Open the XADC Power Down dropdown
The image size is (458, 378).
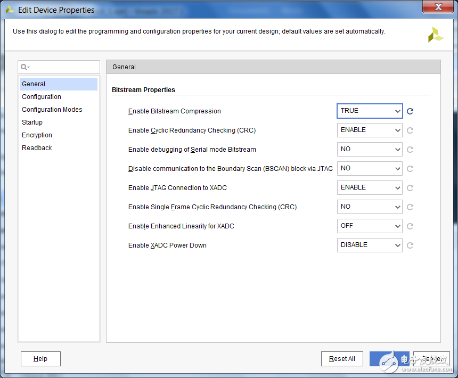tap(370, 245)
